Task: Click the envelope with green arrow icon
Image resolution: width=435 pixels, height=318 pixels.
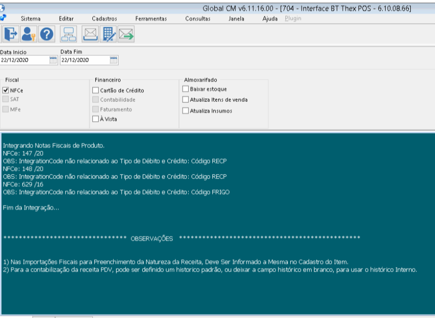Action: 126,34
